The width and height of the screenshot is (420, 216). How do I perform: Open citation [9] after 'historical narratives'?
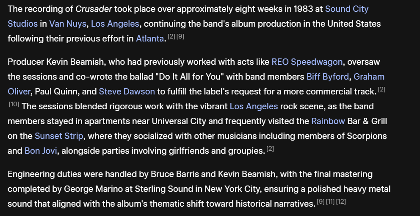click(x=321, y=202)
